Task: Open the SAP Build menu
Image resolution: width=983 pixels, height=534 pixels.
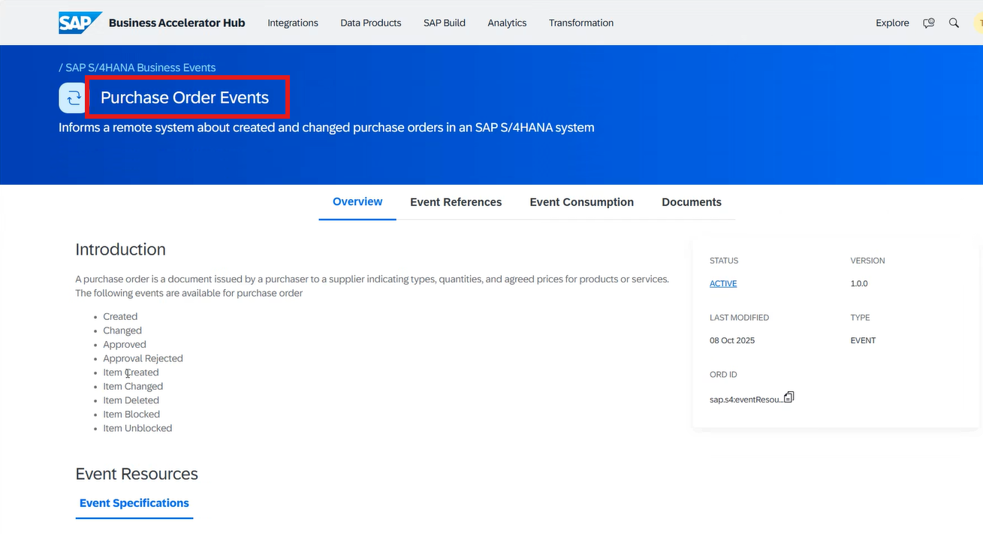Action: [445, 23]
